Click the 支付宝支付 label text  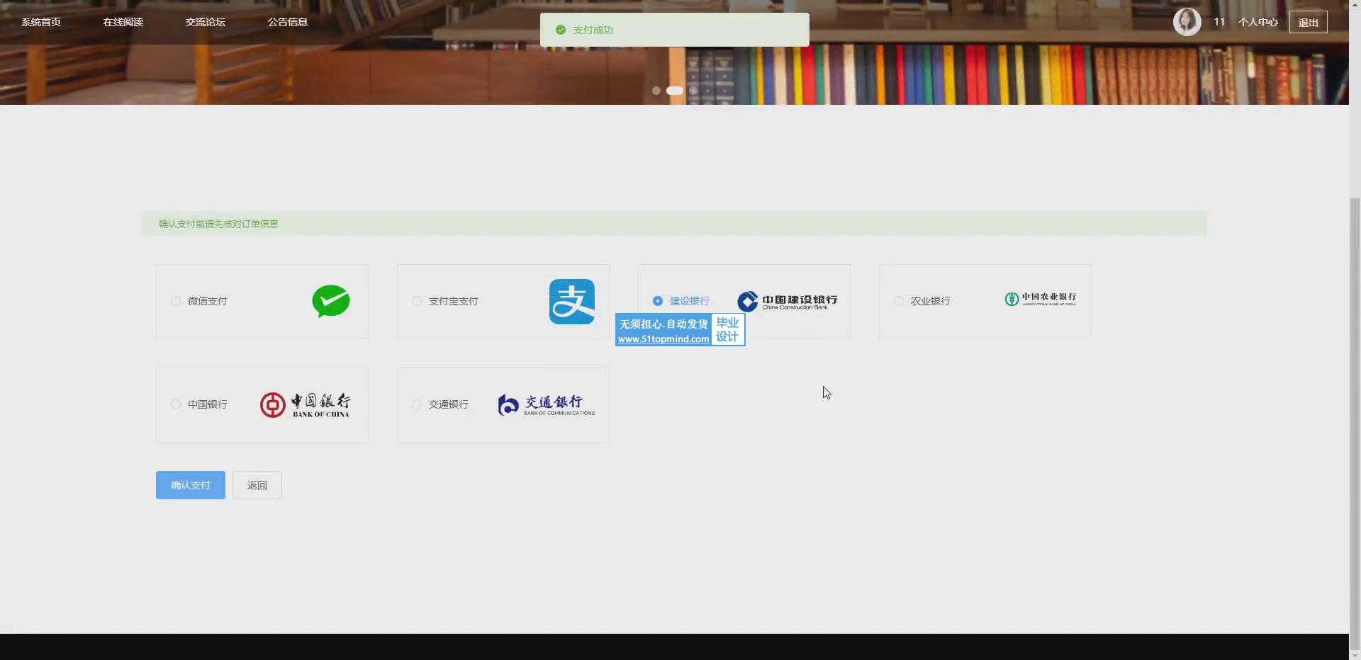[454, 301]
